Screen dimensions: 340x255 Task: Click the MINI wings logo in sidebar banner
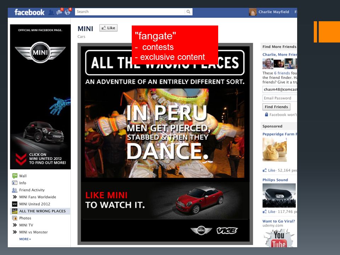click(40, 52)
